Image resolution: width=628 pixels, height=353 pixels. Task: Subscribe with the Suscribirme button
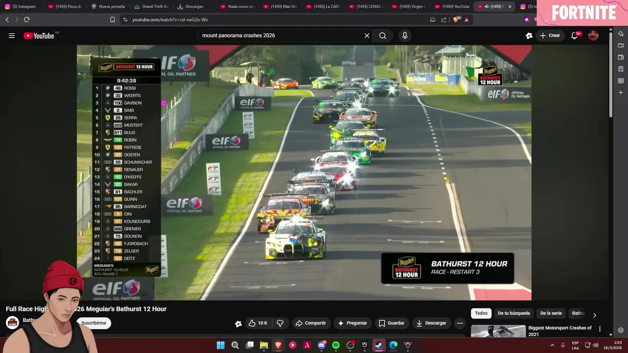pos(94,323)
